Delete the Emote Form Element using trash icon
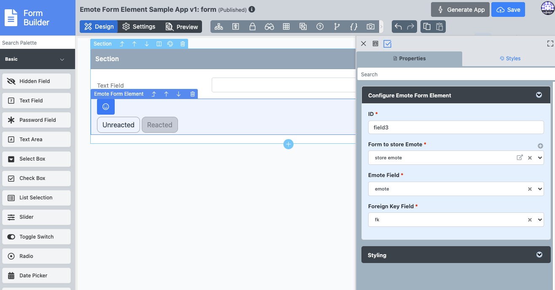Screen dimensions: 555x290 click(192, 94)
